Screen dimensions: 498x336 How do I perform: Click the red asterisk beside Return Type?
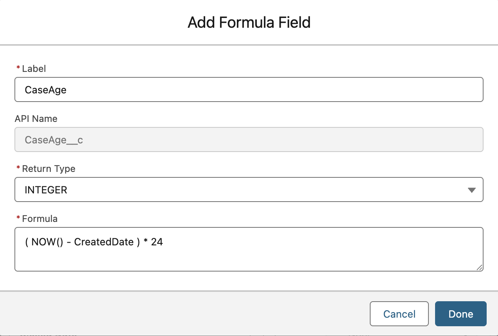[18, 168]
